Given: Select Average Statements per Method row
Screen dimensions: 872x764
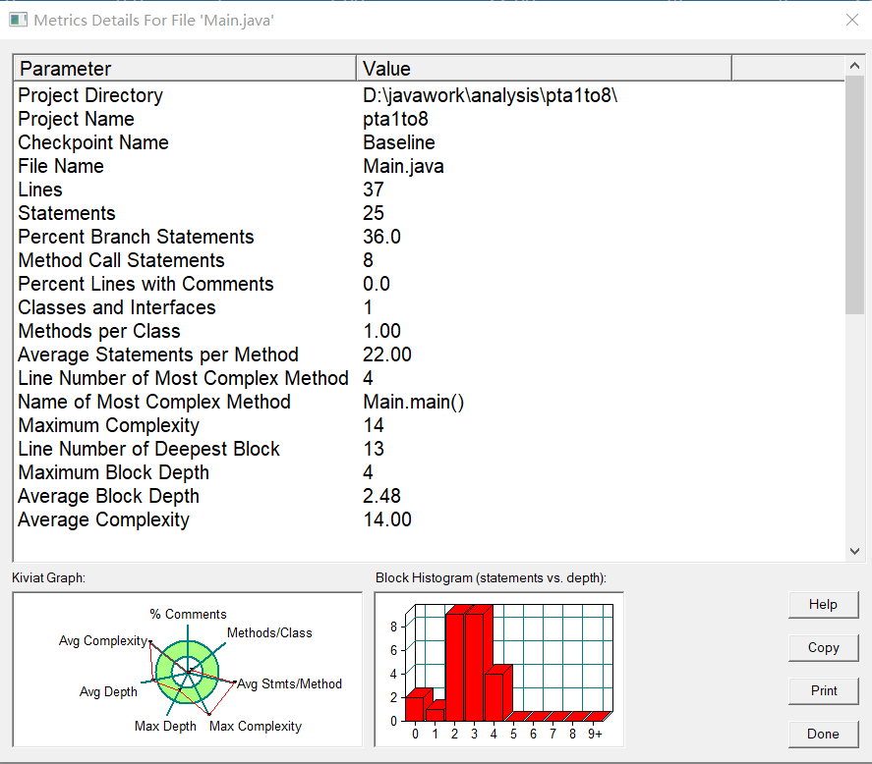Looking at the screenshot, I should click(429, 355).
